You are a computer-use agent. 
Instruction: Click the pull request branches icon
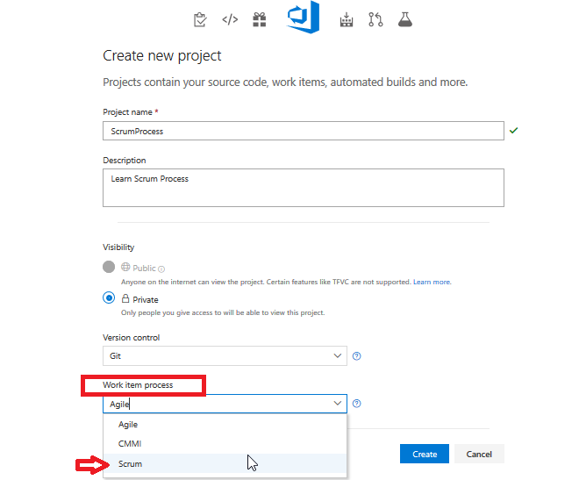point(375,19)
